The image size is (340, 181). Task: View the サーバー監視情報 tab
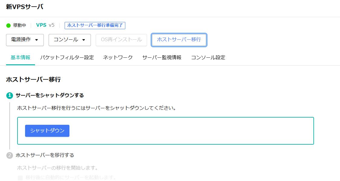pyautogui.click(x=162, y=57)
